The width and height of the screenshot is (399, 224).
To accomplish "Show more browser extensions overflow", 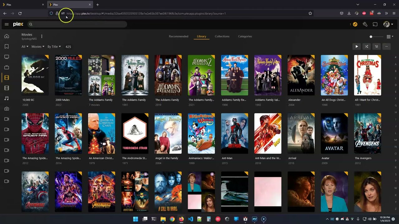I will click(x=387, y=13).
